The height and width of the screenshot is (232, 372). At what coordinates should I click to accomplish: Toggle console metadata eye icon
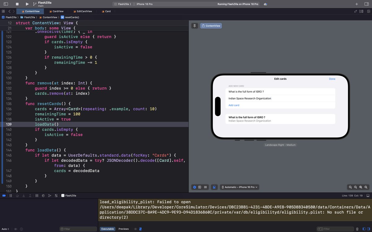(135, 229)
